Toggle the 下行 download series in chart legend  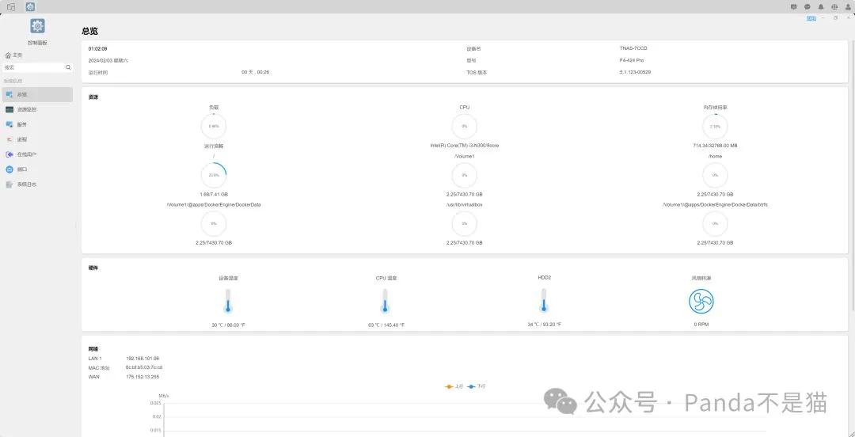[477, 386]
